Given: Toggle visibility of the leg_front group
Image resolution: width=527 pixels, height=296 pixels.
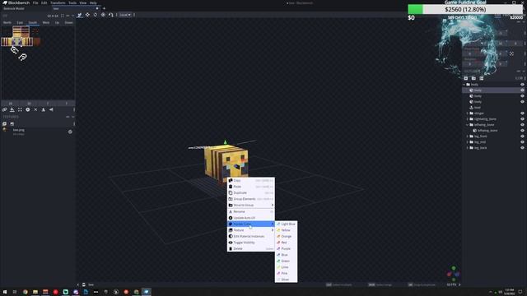Looking at the screenshot, I should coord(522,136).
